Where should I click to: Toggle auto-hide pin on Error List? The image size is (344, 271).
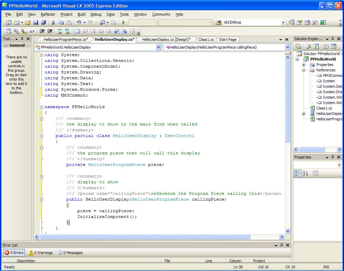[x=281, y=245]
